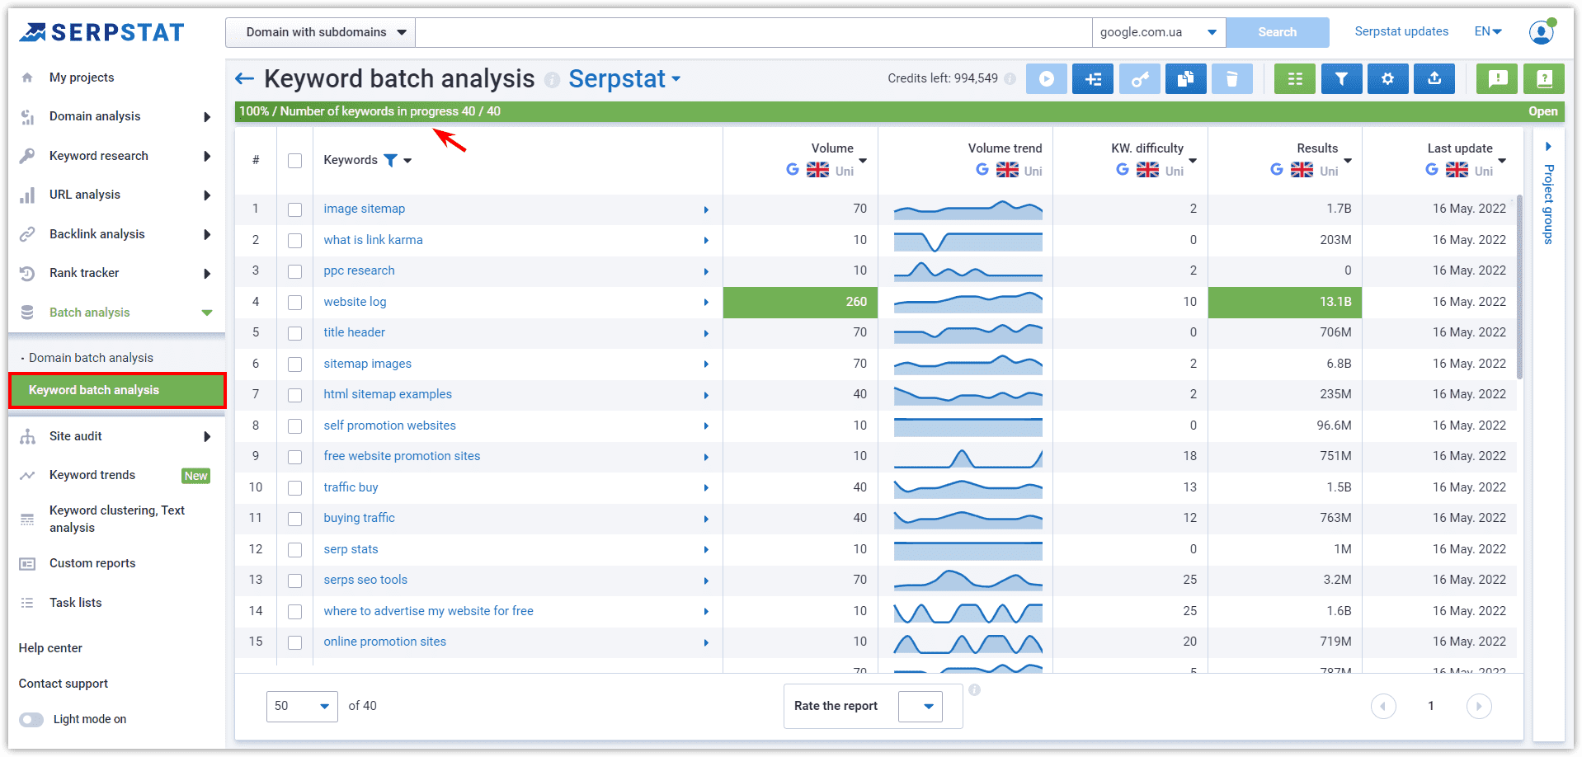Click the copy documents icon
1582x757 pixels.
click(x=1185, y=79)
